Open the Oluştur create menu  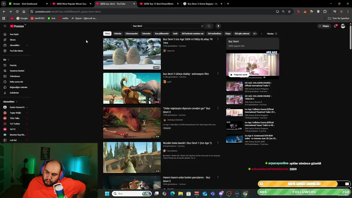pos(324,26)
